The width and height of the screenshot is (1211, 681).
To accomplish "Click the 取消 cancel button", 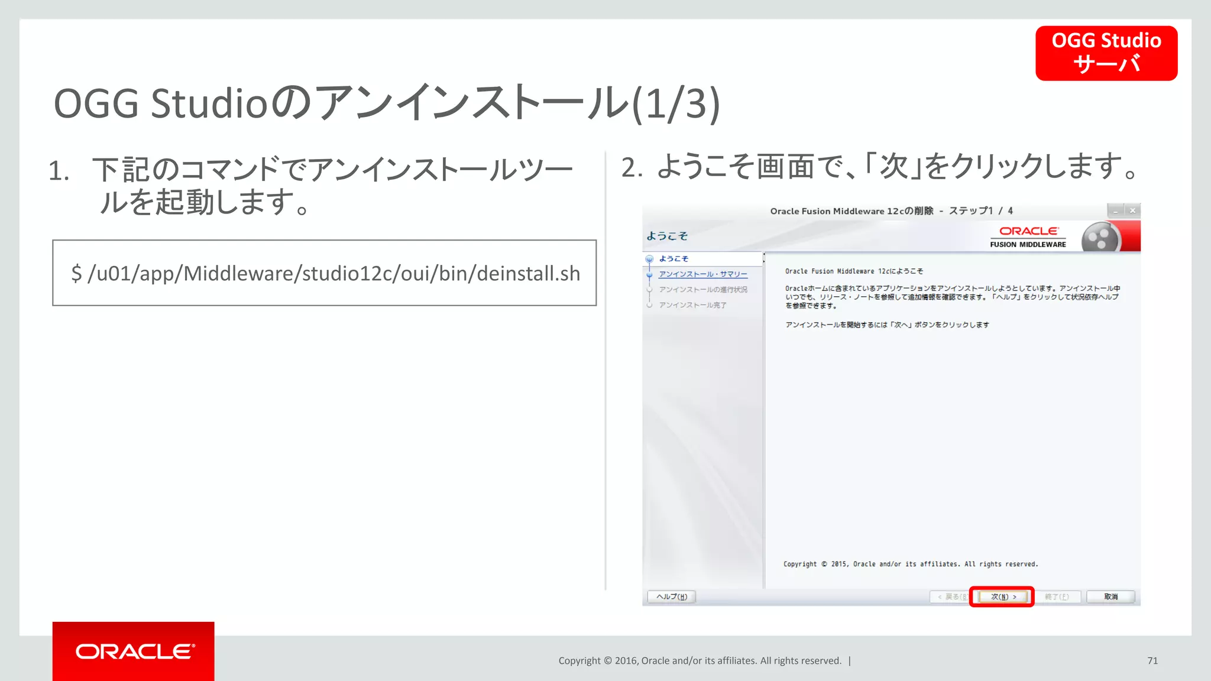I will (1110, 596).
